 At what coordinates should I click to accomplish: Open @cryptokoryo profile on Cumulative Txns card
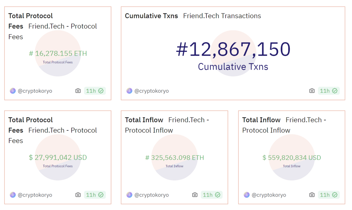(x=152, y=91)
